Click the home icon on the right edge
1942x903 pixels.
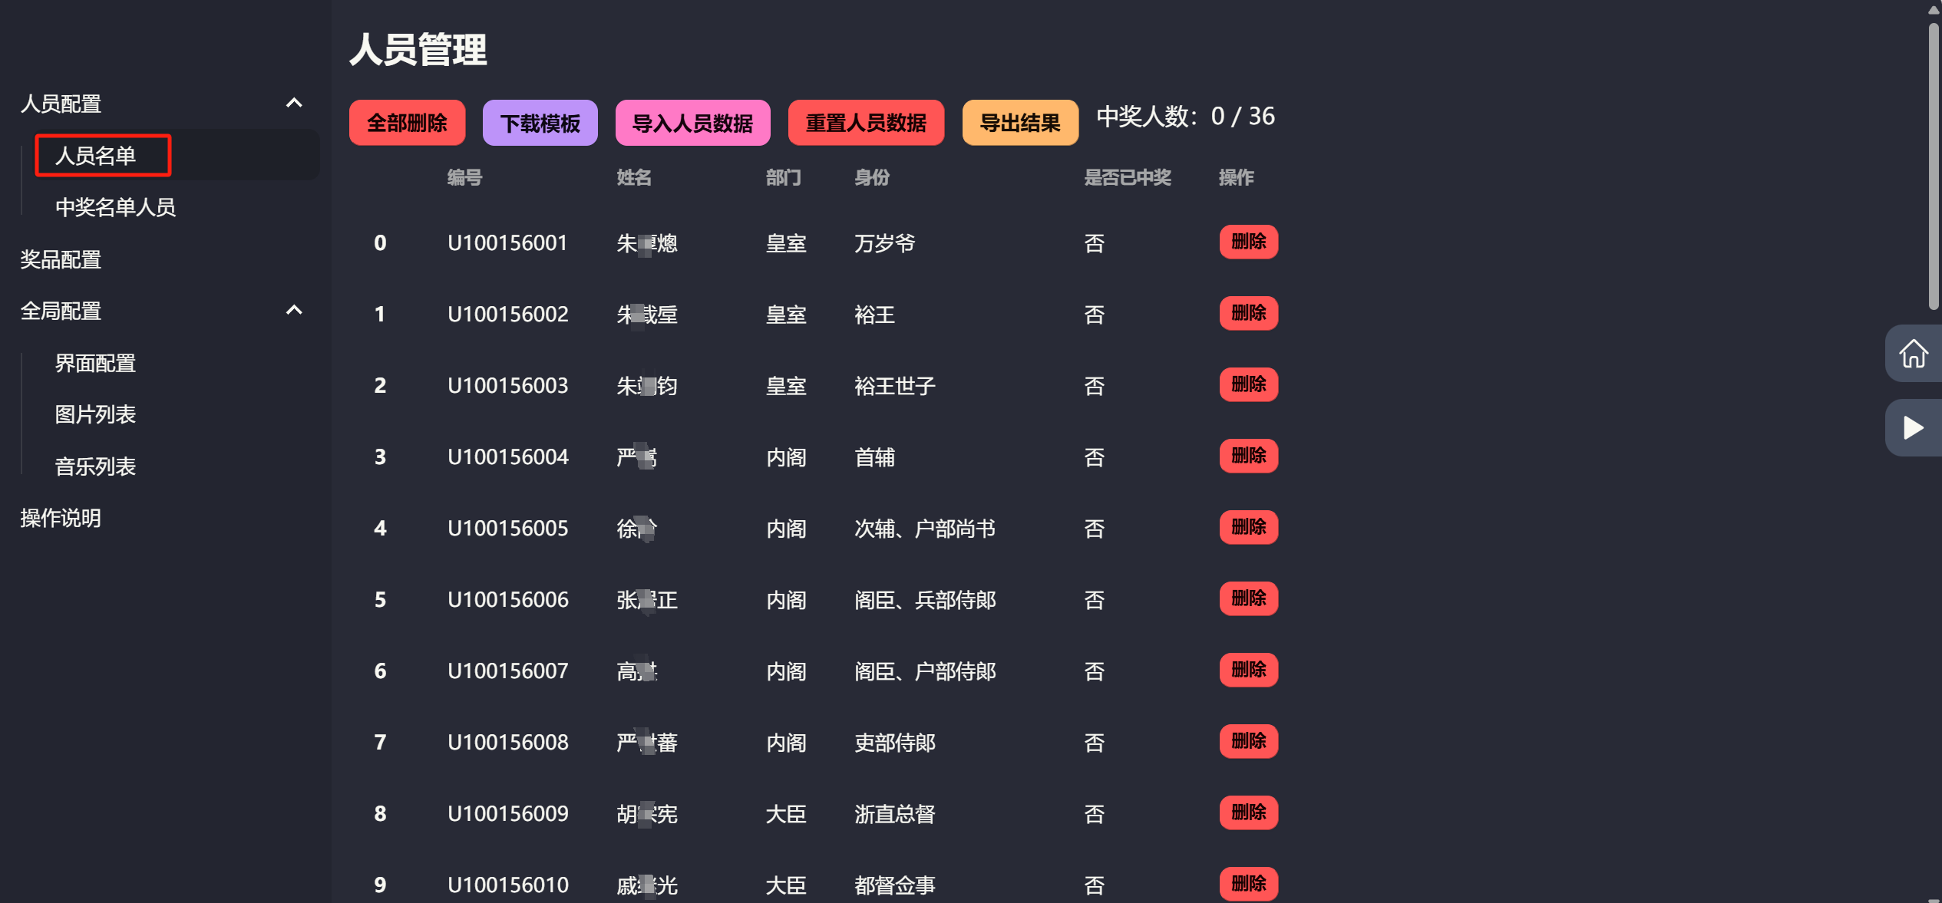(x=1913, y=353)
